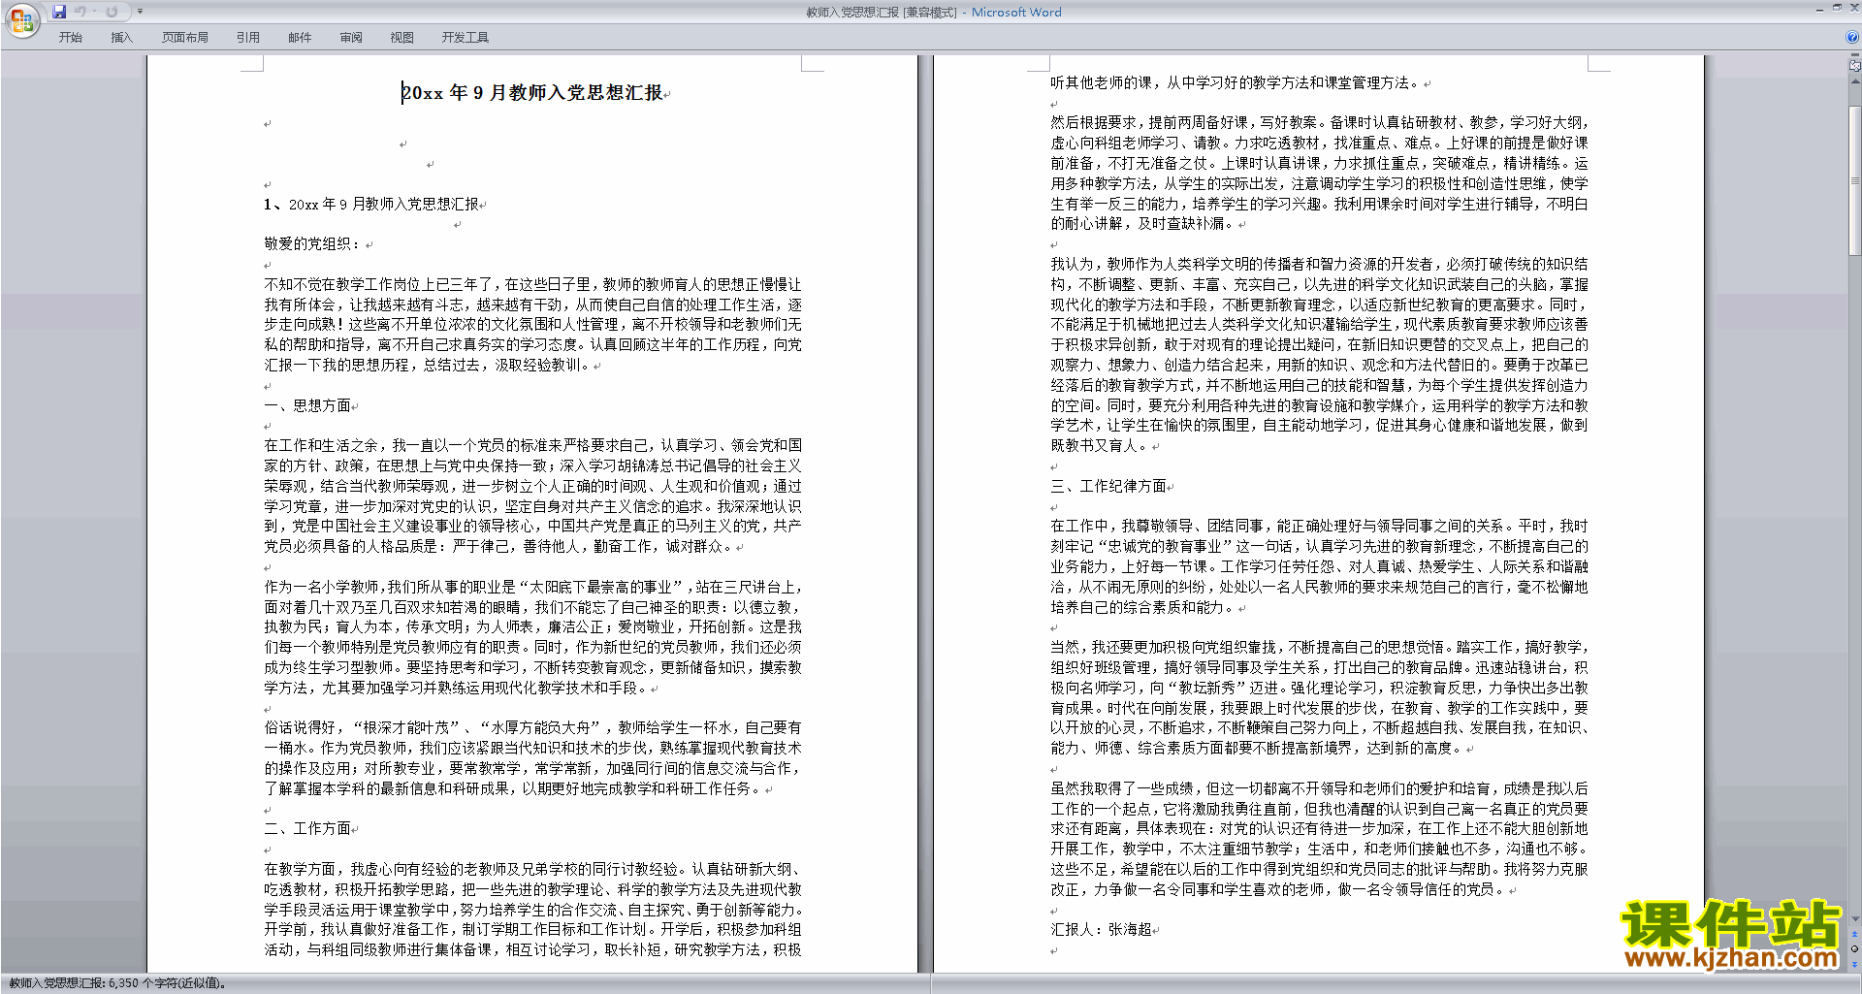
Task: Open the 开始 ribbon tab
Action: (x=71, y=38)
